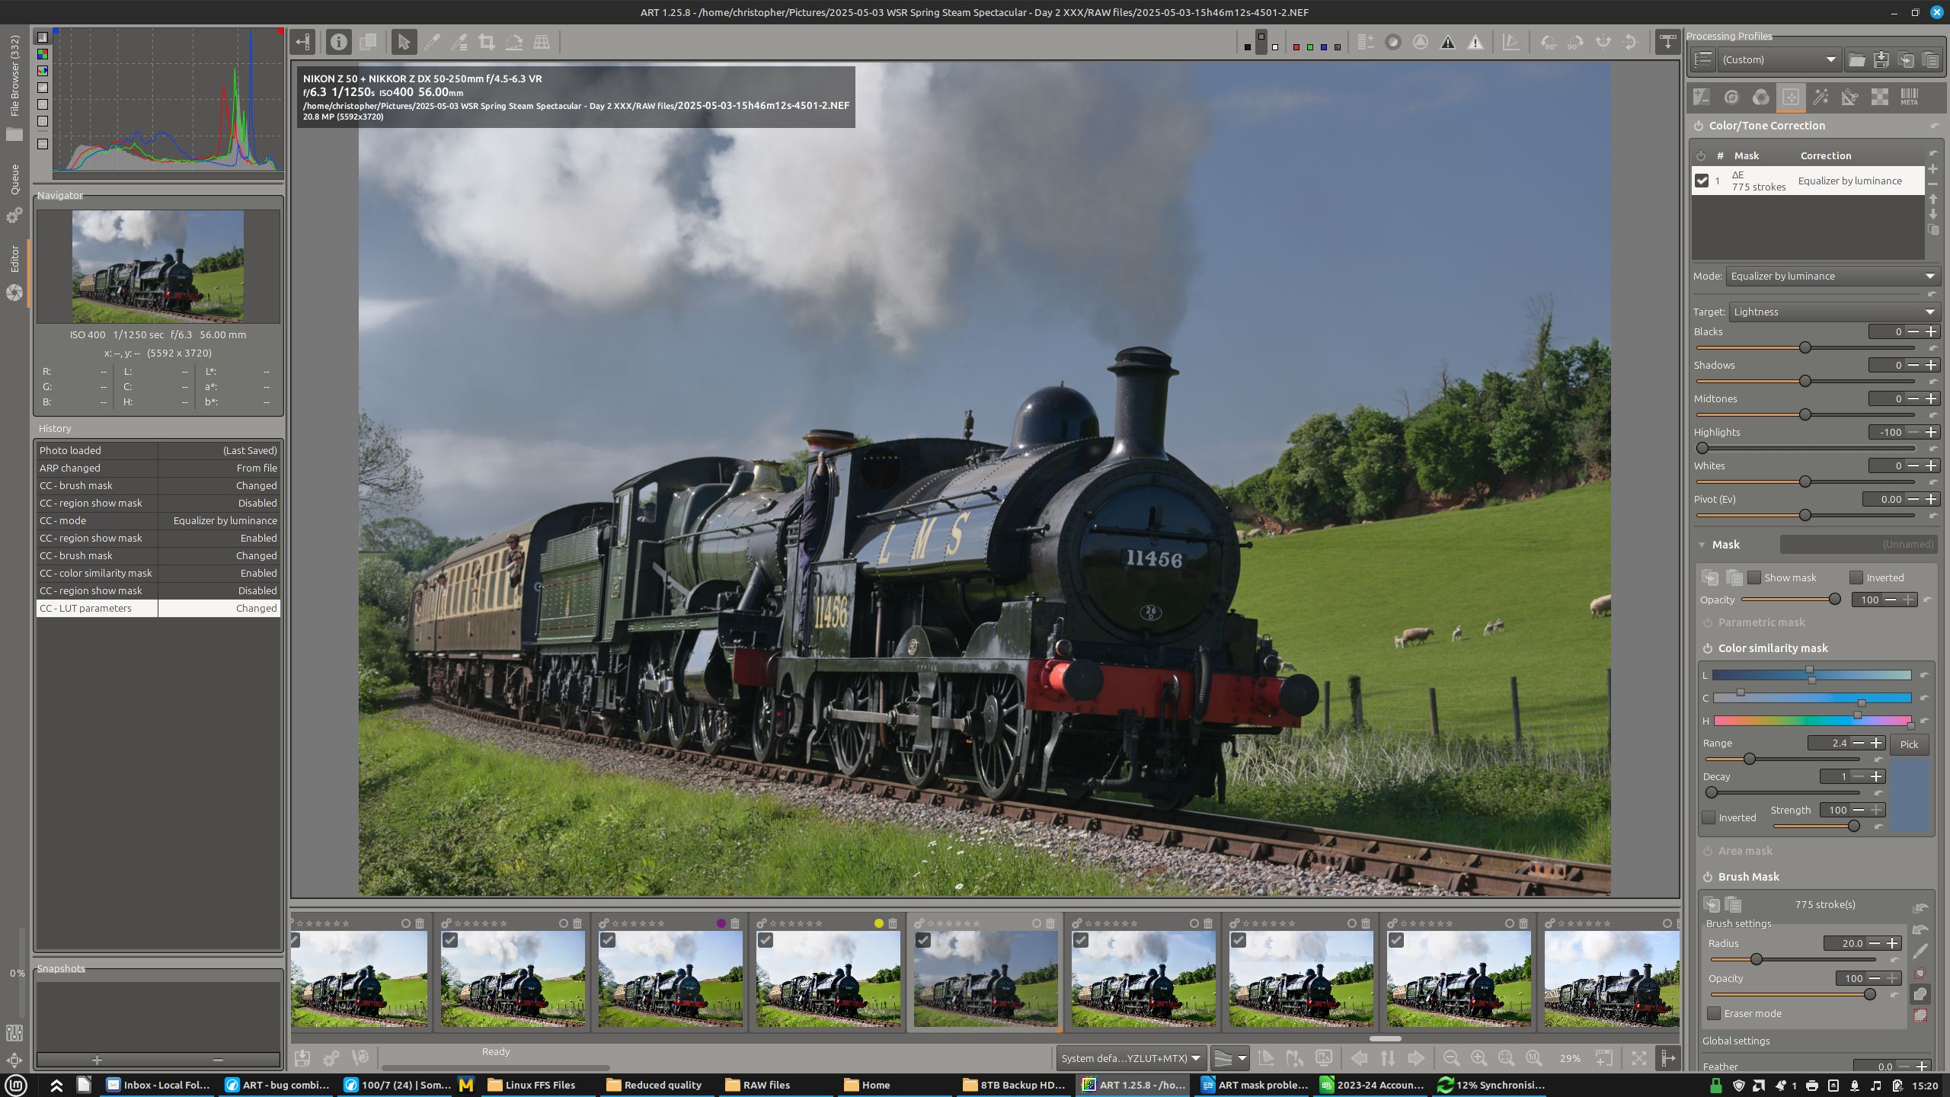The height and width of the screenshot is (1097, 1950).
Task: Uncheck correction region 1 checkbox
Action: coord(1702,181)
